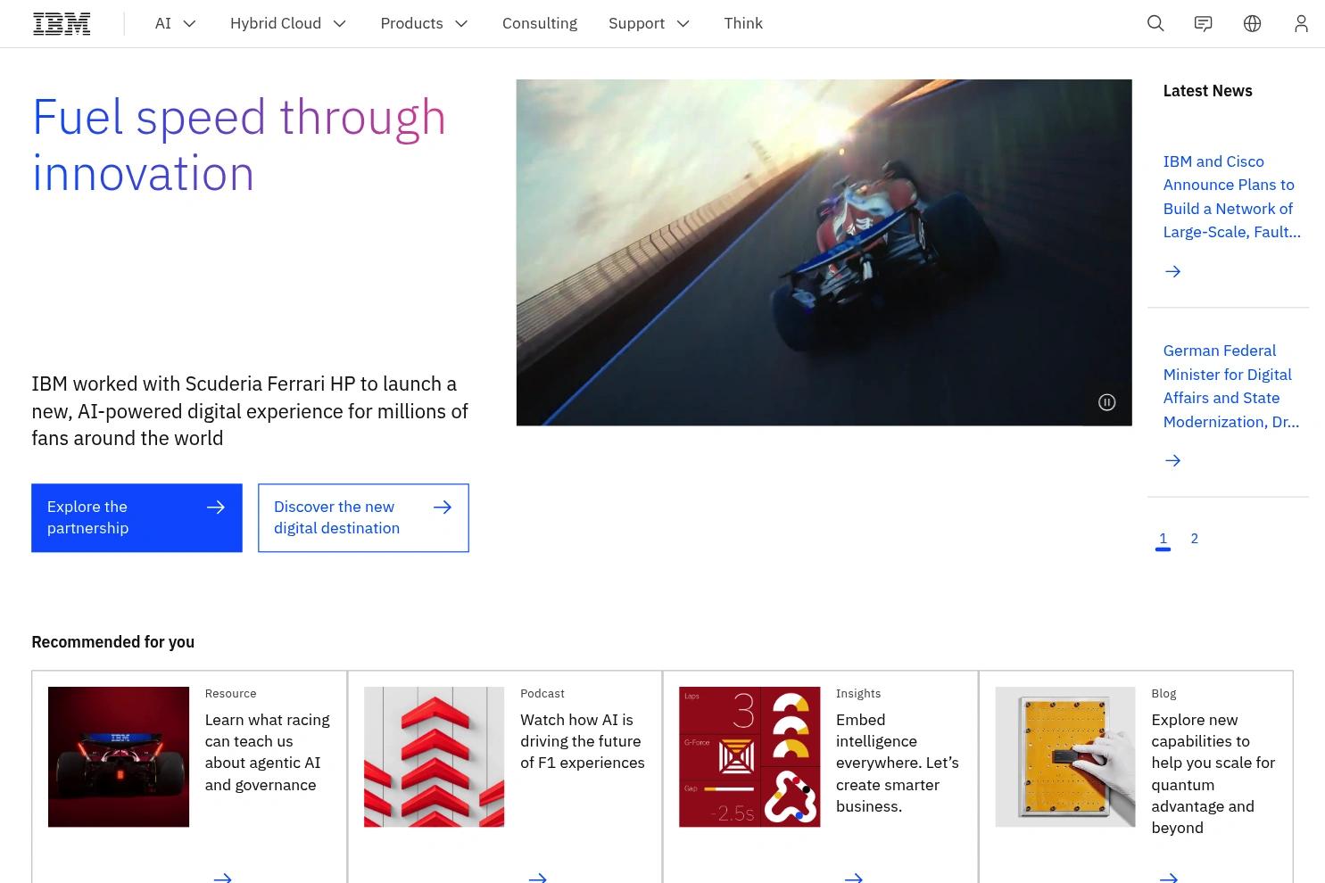Expand the Support menu

point(650,24)
